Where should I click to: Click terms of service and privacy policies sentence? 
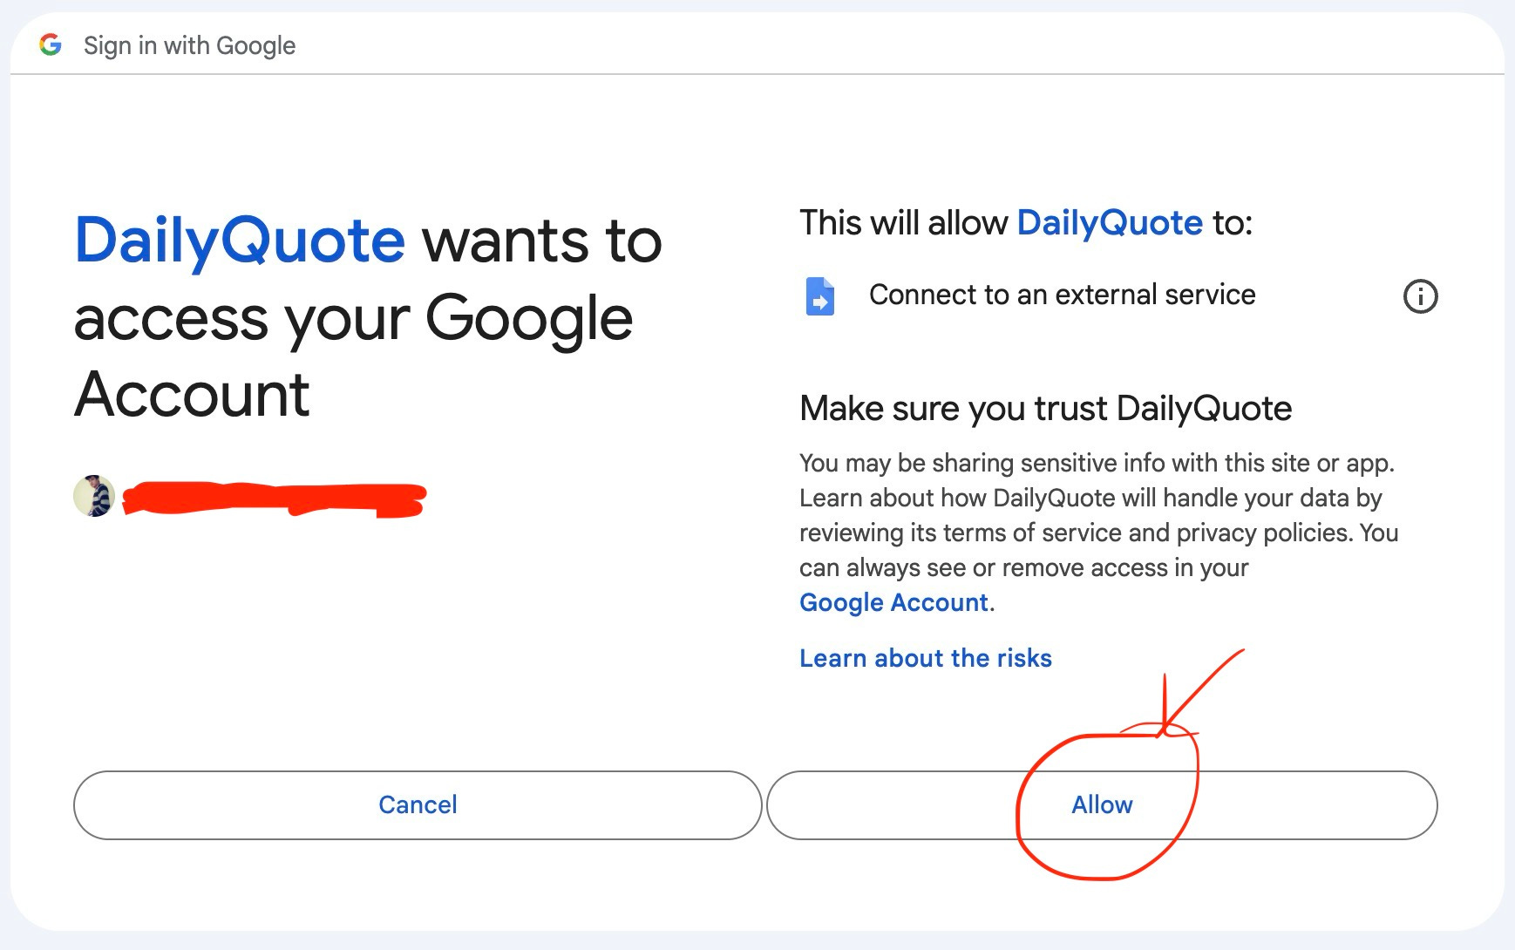coord(1098,533)
